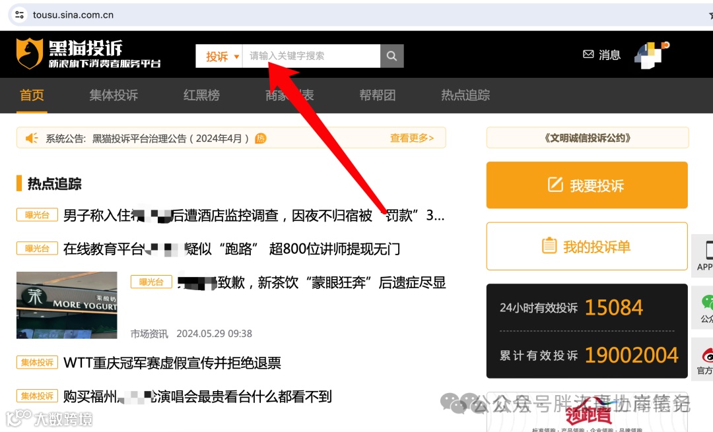Open the 热点追踪 navigation tab

465,95
